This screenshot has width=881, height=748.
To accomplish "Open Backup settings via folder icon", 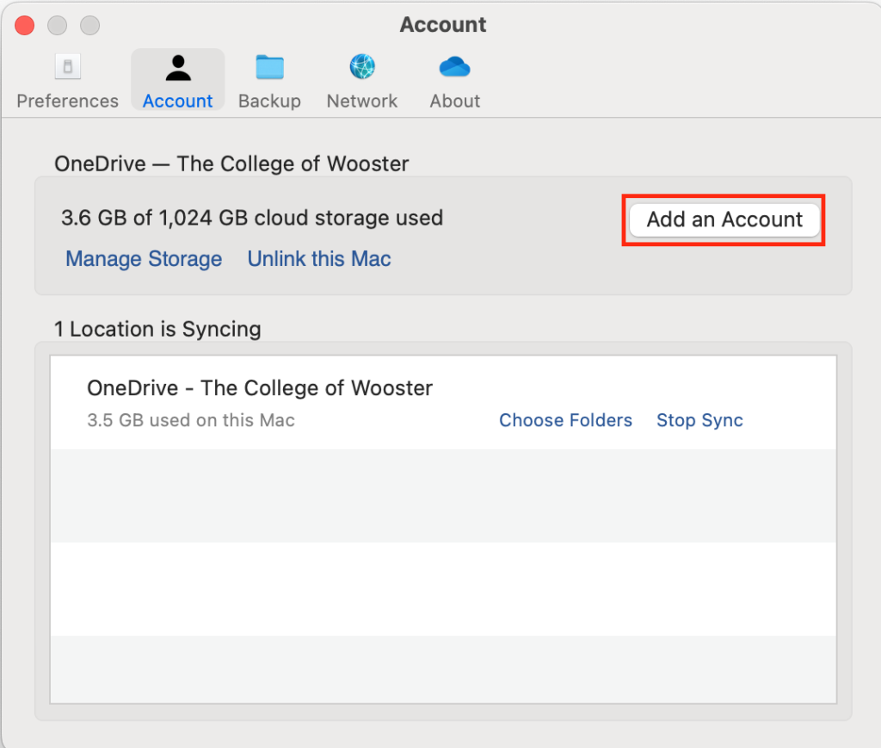I will (269, 66).
